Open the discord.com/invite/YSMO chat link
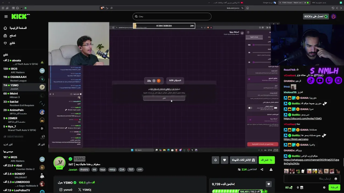 coord(303,118)
